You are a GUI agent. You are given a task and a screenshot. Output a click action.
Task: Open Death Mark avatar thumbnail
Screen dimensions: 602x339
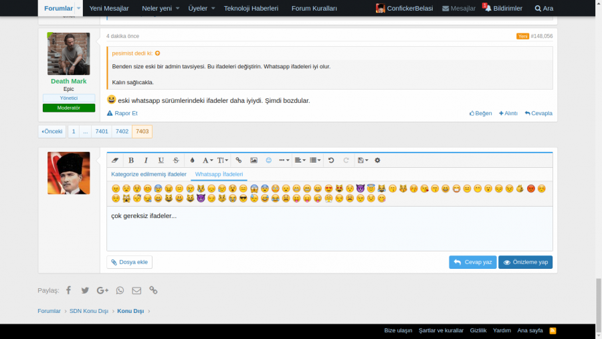pos(69,53)
